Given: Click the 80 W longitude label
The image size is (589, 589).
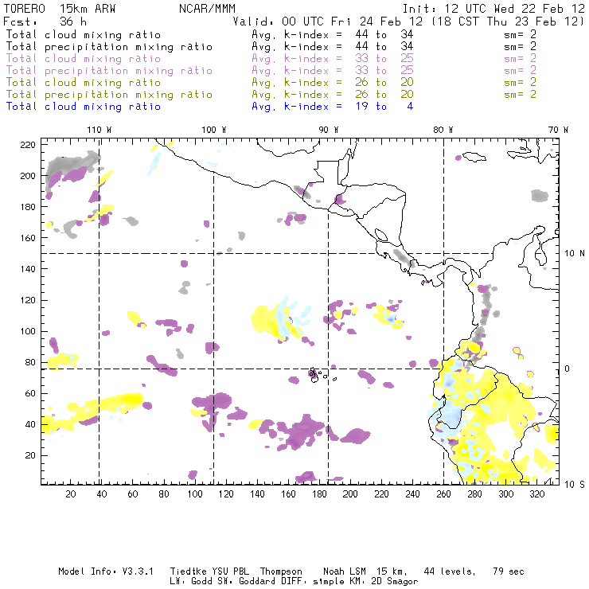Looking at the screenshot, I should tap(443, 130).
